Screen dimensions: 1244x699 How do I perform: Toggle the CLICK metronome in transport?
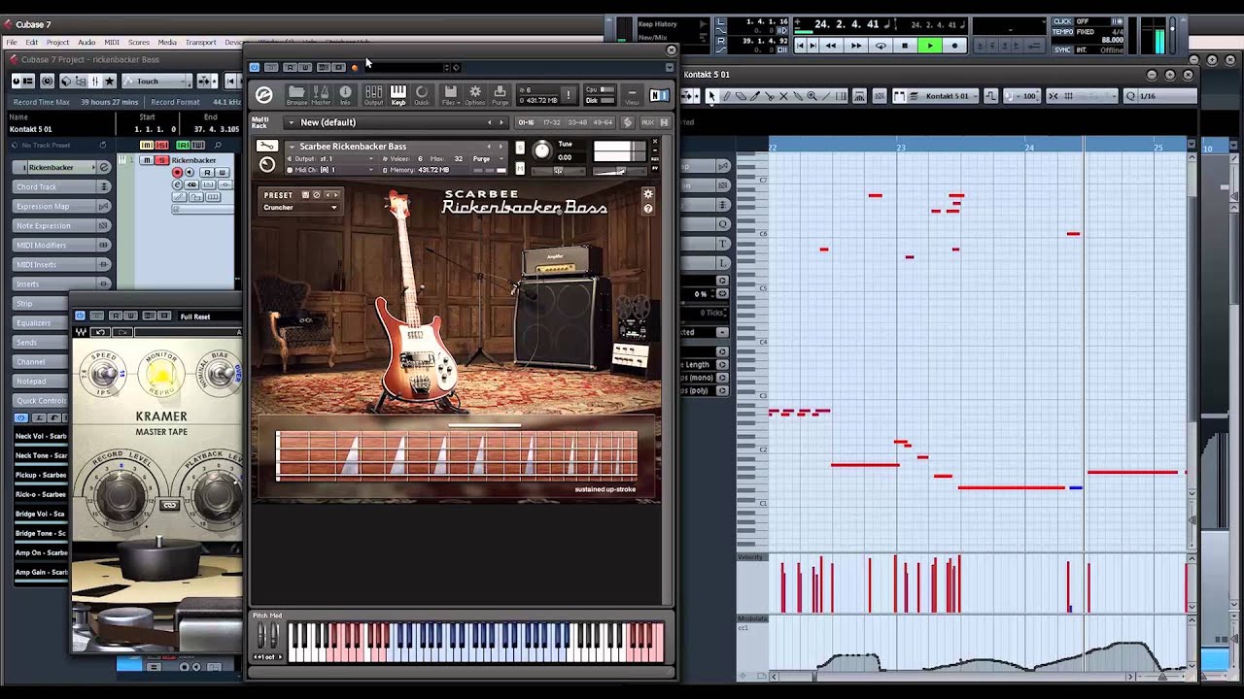1063,21
